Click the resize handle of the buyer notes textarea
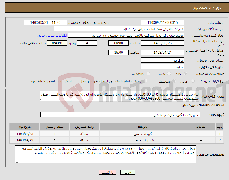The width and height of the screenshot is (229, 180). coord(17,162)
